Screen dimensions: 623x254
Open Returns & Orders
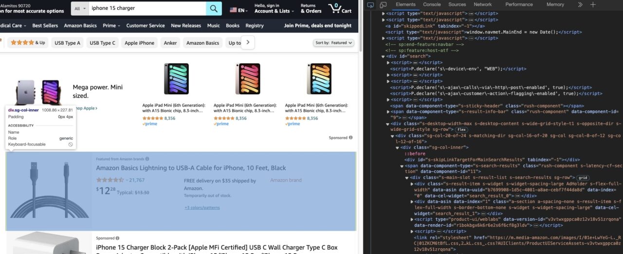(x=311, y=8)
